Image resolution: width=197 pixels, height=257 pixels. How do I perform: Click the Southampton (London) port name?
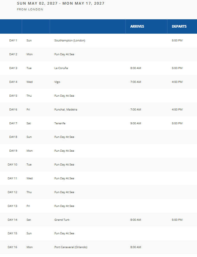[70, 41]
